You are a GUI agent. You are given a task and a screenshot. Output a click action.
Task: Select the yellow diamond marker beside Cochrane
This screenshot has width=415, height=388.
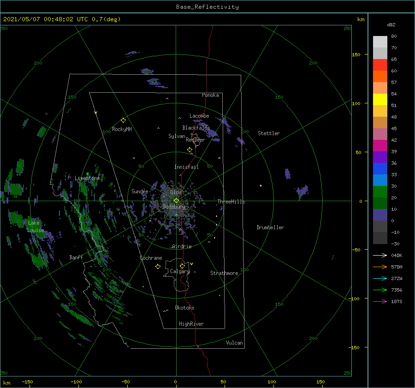pos(158,267)
